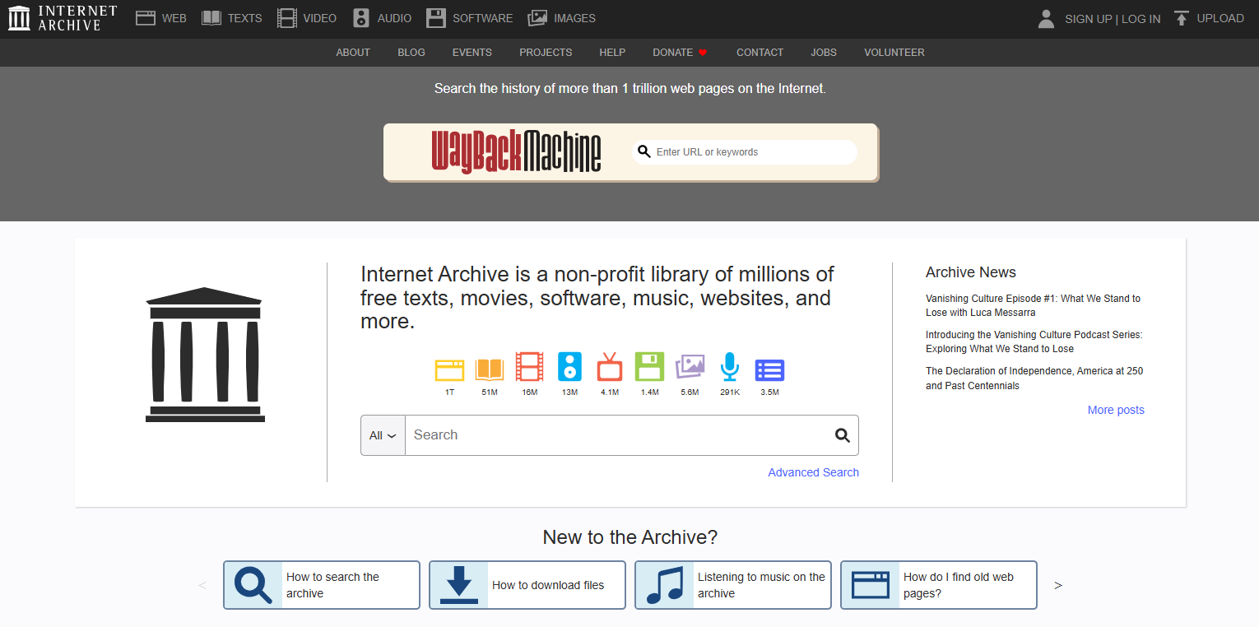1259x627 pixels.
Task: Open How to download files card
Action: pyautogui.click(x=527, y=585)
